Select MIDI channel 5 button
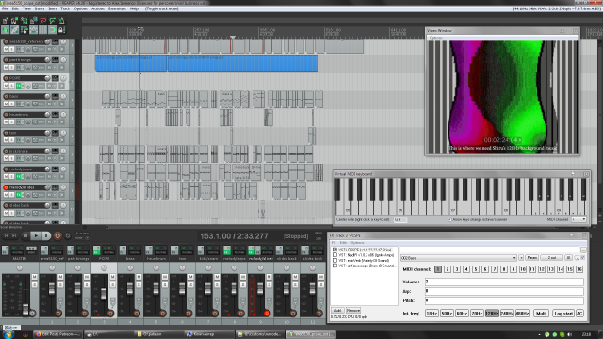The image size is (603, 339). (476, 269)
